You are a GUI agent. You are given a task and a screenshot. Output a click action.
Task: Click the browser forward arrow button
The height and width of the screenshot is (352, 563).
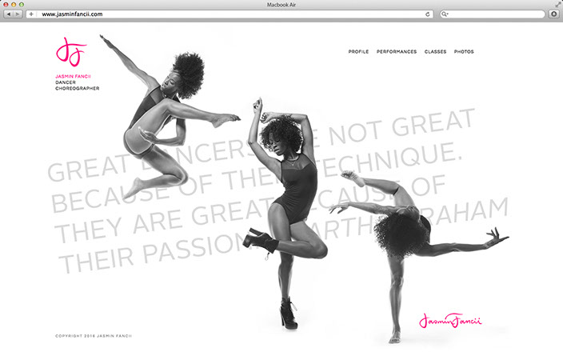[18, 14]
